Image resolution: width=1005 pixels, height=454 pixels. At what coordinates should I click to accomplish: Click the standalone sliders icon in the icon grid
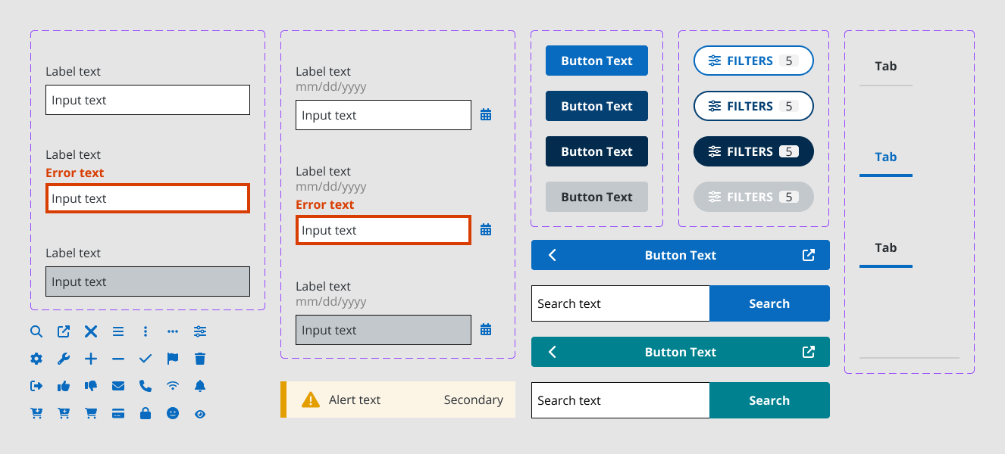(200, 331)
